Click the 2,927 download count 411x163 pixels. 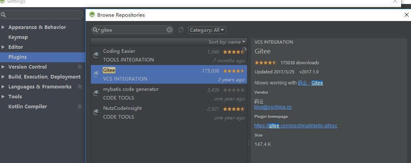(x=213, y=109)
